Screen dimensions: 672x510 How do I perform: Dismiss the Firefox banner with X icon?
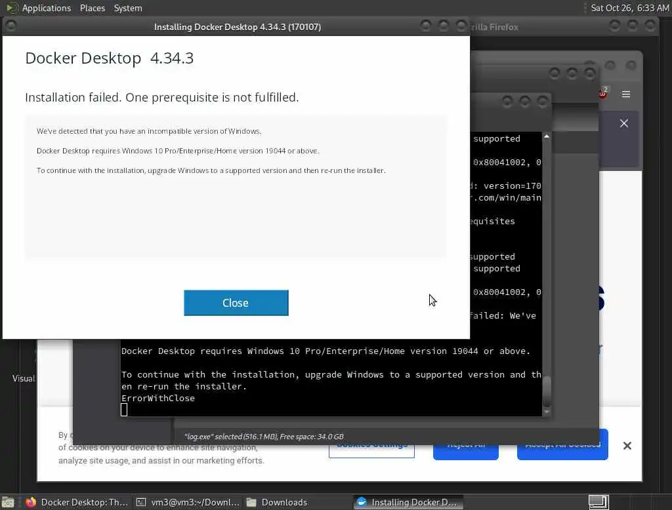[x=624, y=123]
